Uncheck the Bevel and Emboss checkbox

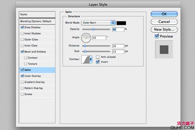(22, 51)
